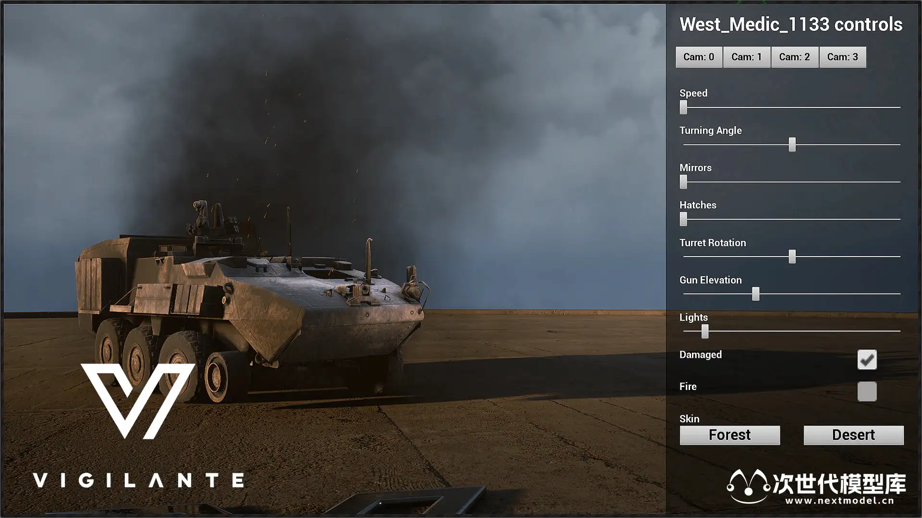Click the www.nextmodel.cn website text
The width and height of the screenshot is (922, 518).
(839, 501)
